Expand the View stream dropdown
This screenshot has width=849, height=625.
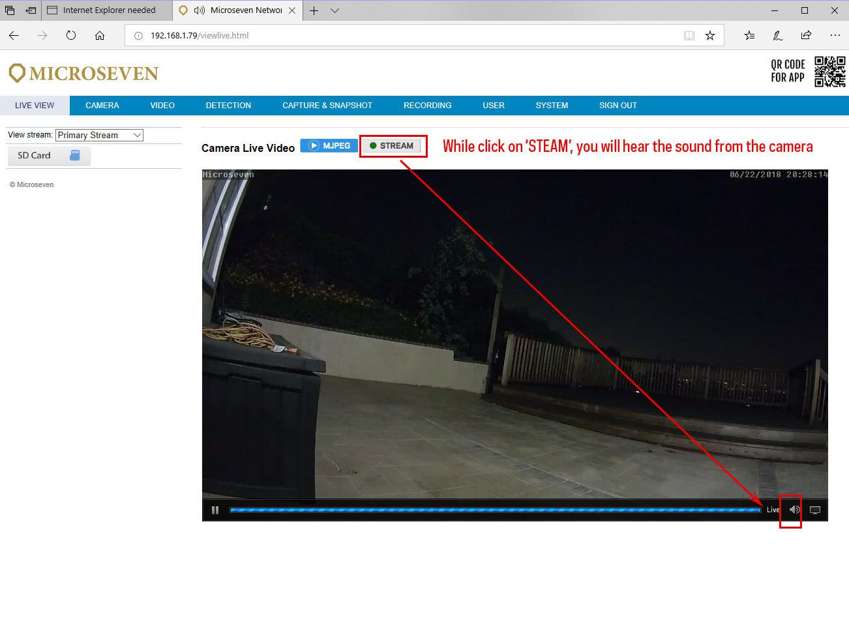pos(99,135)
